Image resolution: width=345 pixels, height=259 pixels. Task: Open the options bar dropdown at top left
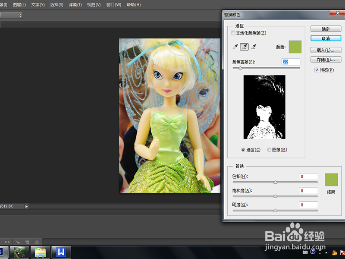(x=11, y=16)
